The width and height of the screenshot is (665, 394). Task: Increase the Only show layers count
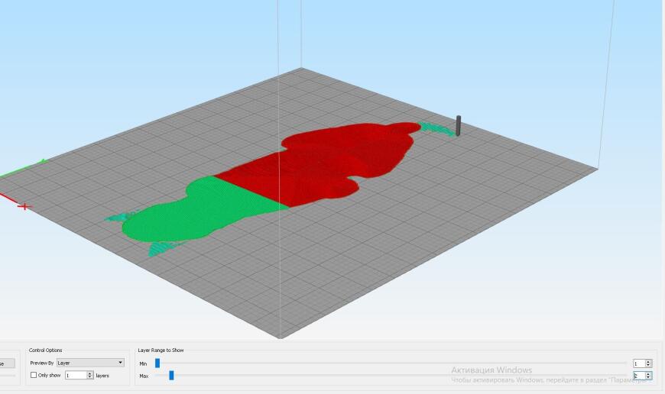point(90,373)
